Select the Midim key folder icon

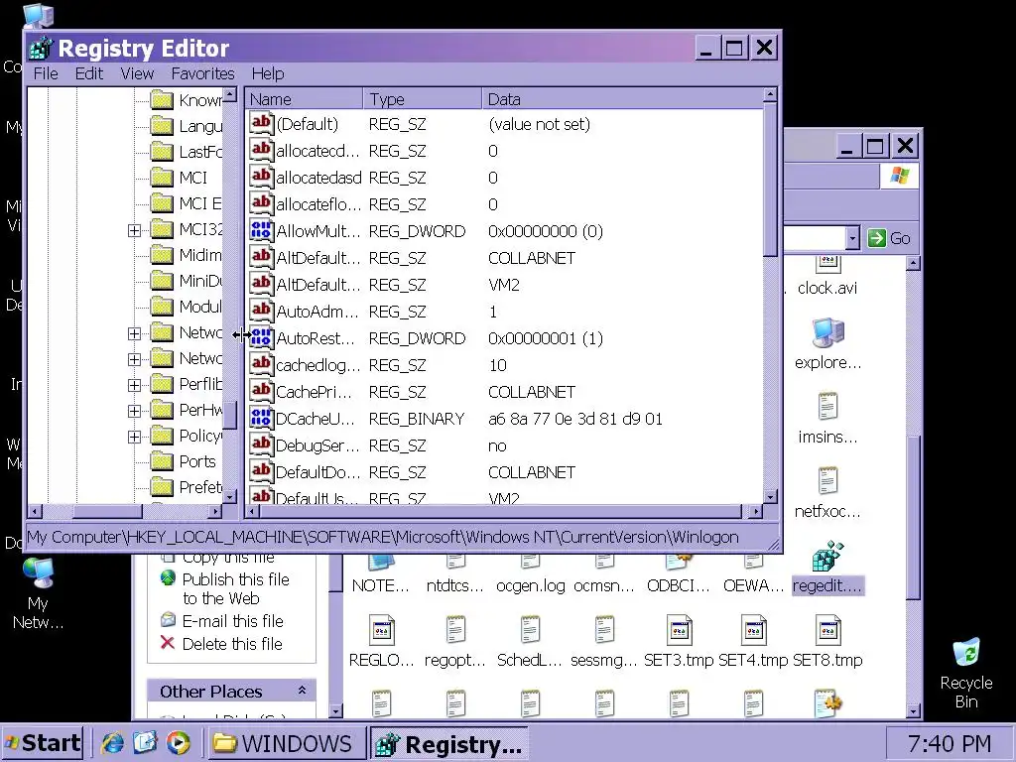pyautogui.click(x=162, y=255)
